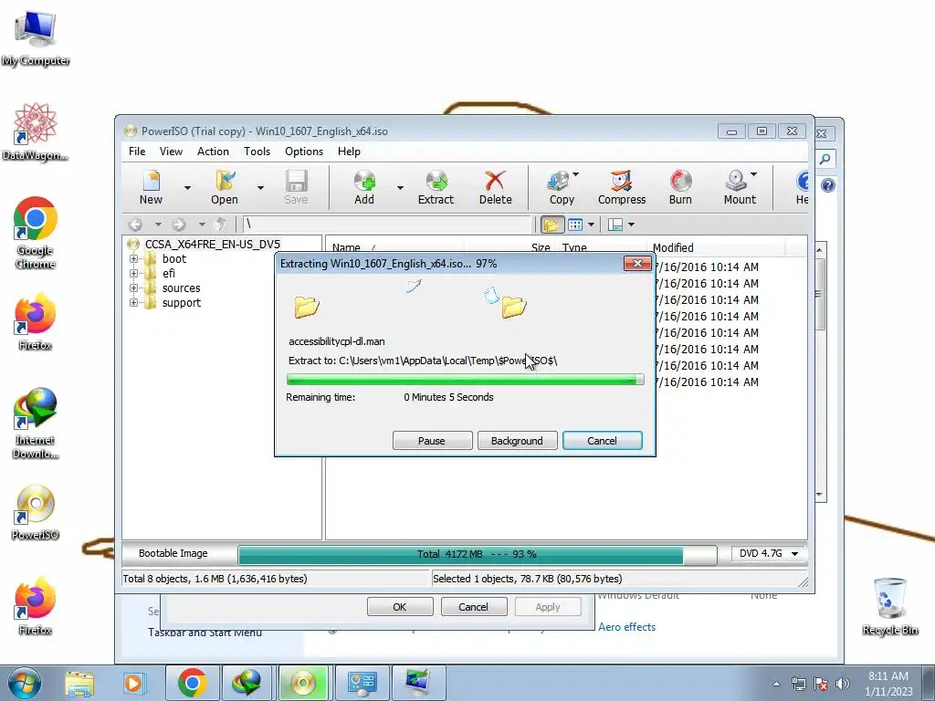Image resolution: width=935 pixels, height=701 pixels.
Task: Expand the efi folder tree node
Action: click(133, 273)
